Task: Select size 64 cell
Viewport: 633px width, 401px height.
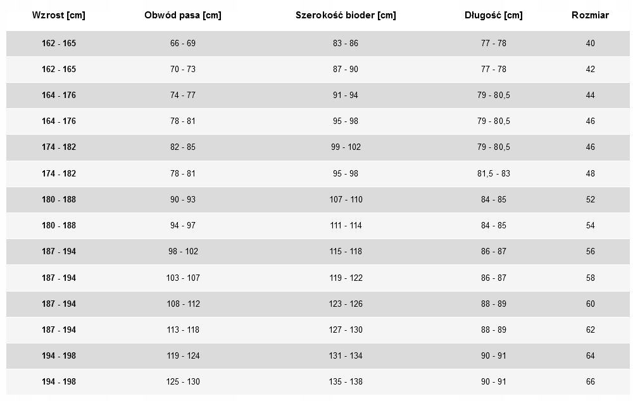Action: (x=590, y=356)
